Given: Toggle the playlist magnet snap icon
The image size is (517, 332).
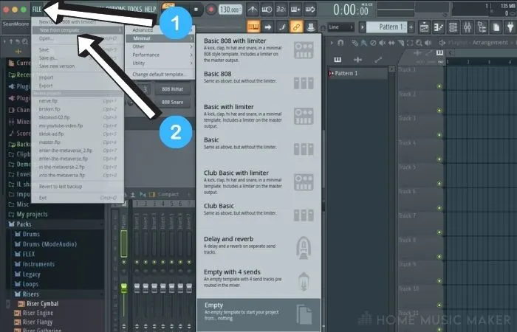Looking at the screenshot, I should pos(341,43).
